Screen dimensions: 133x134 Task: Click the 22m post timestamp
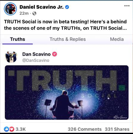pos(24,13)
